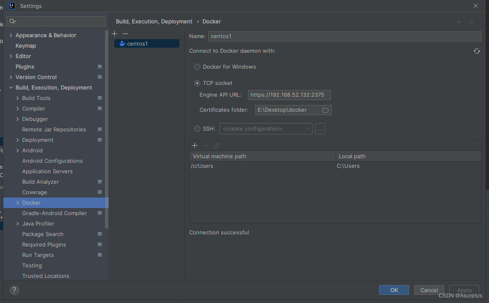Click the Local path column header

[408, 157]
